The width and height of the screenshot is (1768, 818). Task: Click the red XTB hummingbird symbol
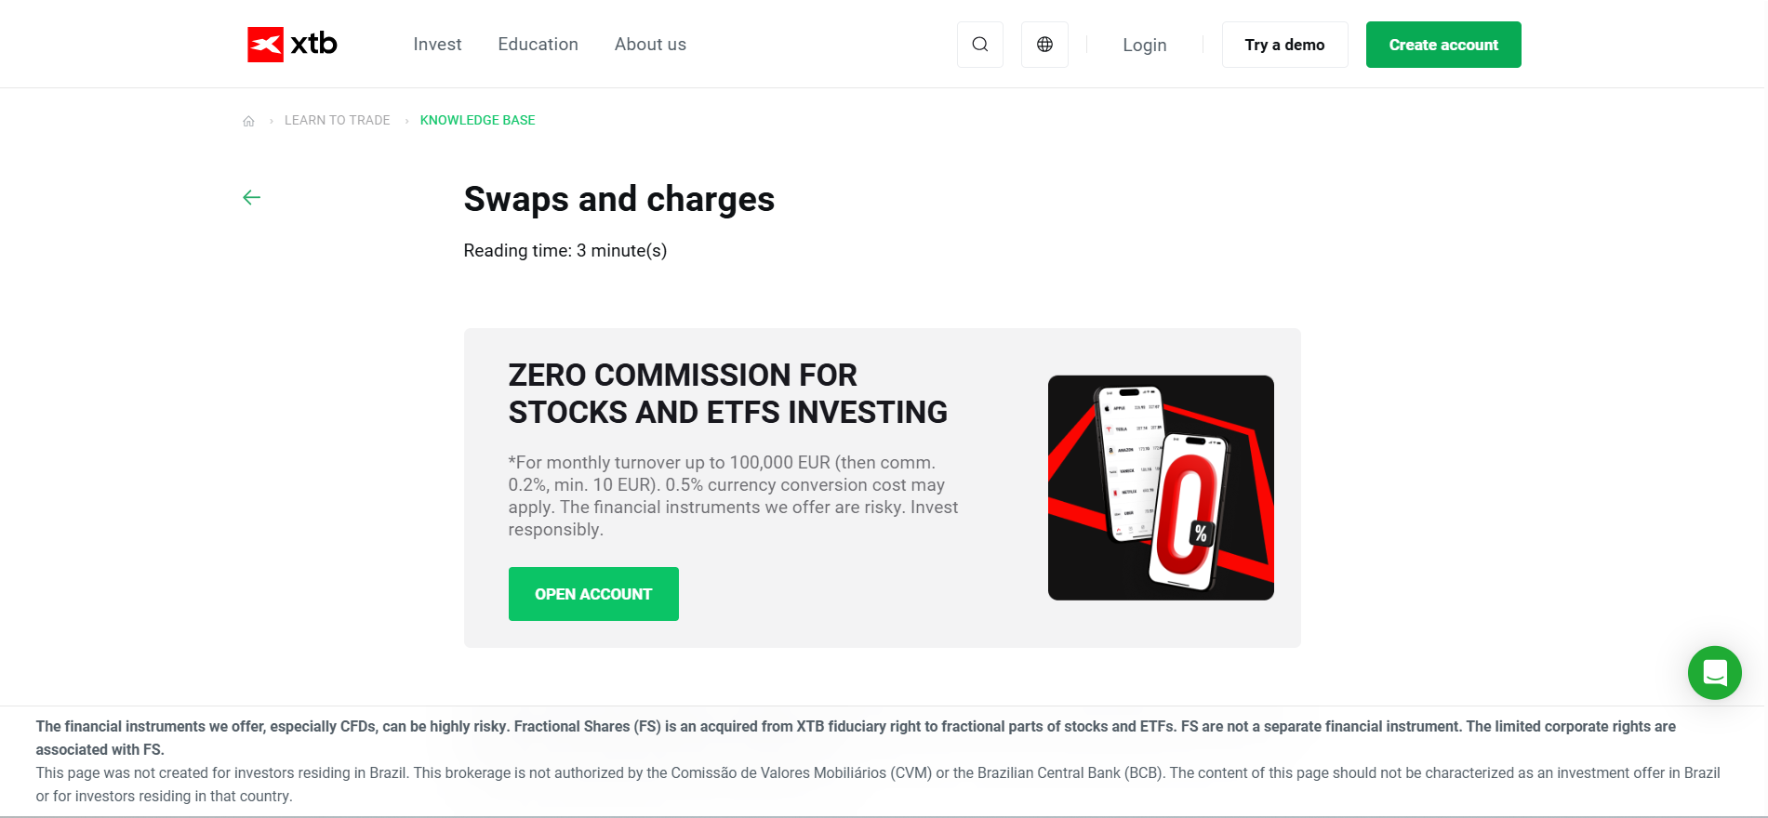(x=264, y=43)
